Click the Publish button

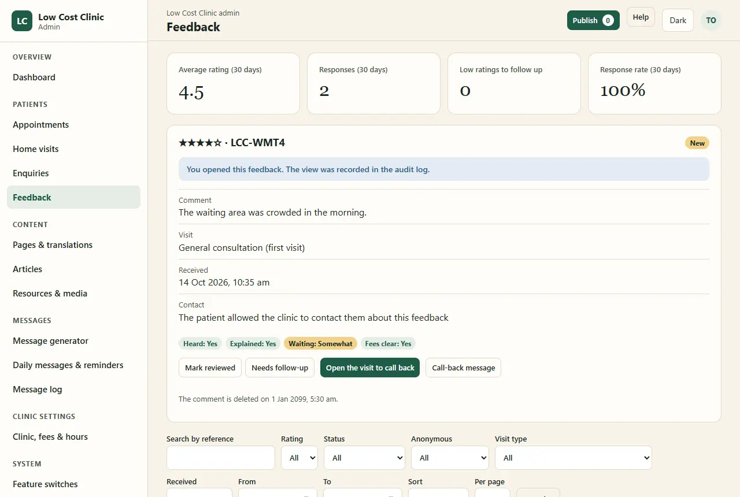coord(593,20)
